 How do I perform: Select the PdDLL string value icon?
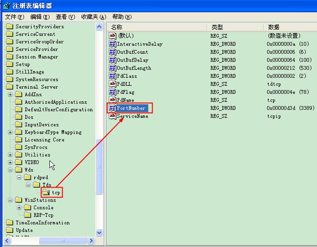coord(113,84)
